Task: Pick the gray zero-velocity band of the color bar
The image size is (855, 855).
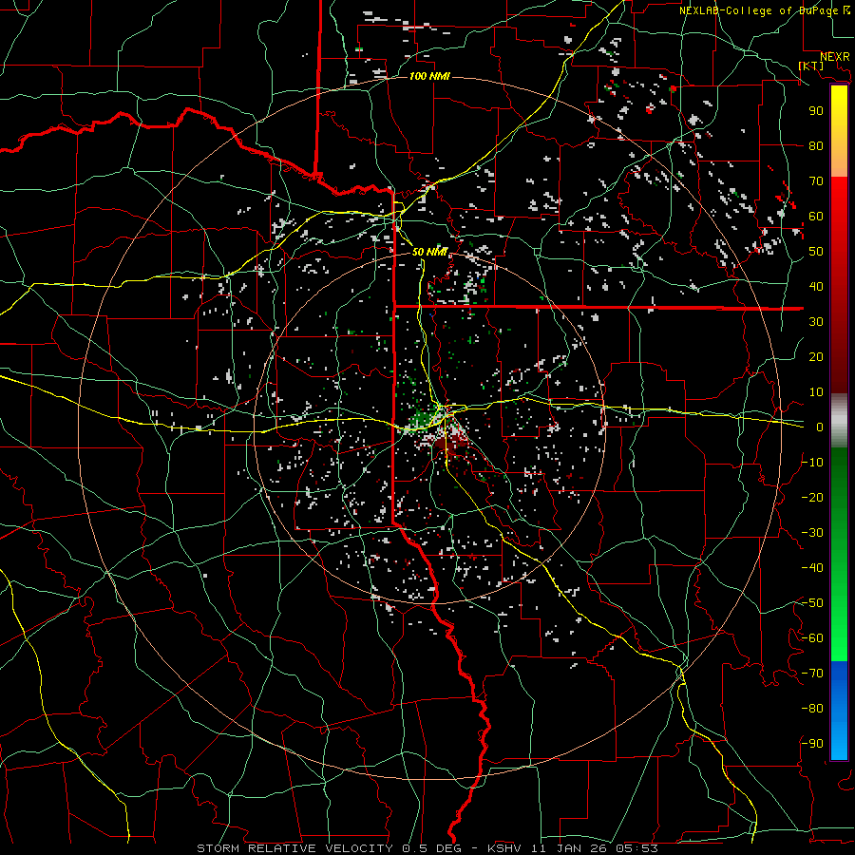Action: pyautogui.click(x=839, y=421)
